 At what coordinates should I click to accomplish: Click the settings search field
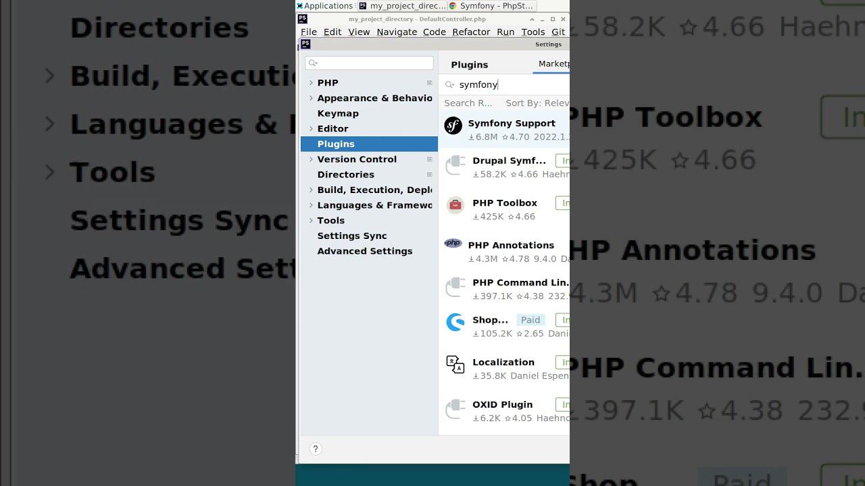tap(369, 63)
